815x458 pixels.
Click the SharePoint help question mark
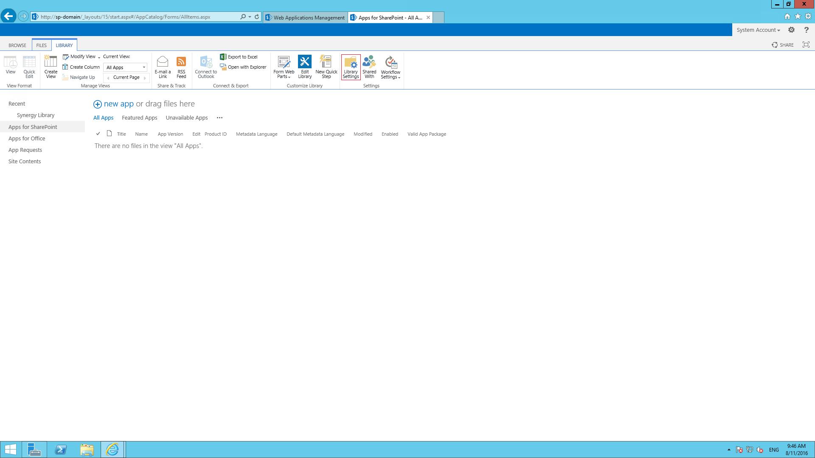806,30
